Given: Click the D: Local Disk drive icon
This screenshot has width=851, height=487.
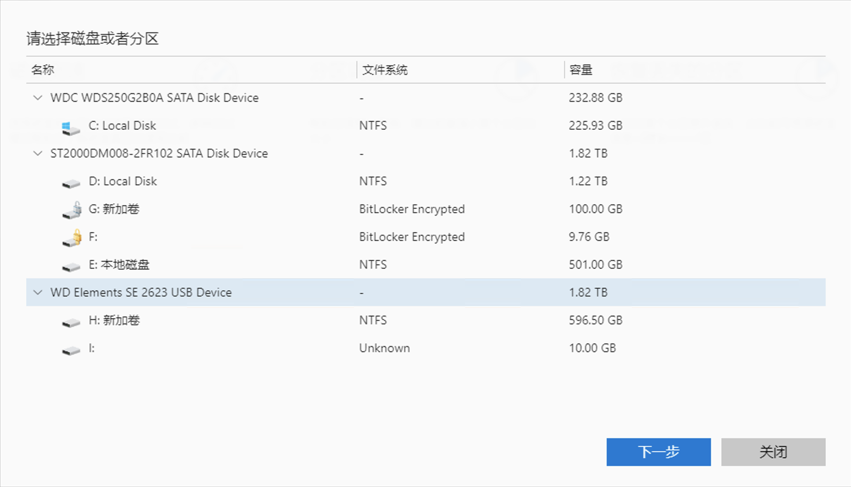Looking at the screenshot, I should pos(71,184).
